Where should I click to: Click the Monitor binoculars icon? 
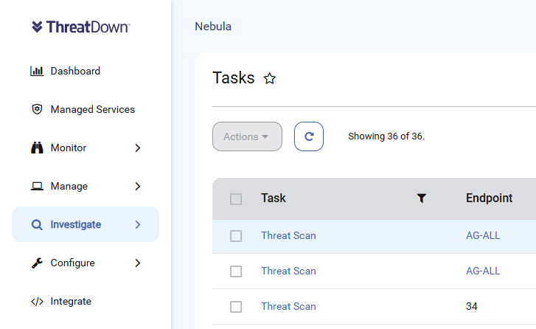click(x=37, y=148)
